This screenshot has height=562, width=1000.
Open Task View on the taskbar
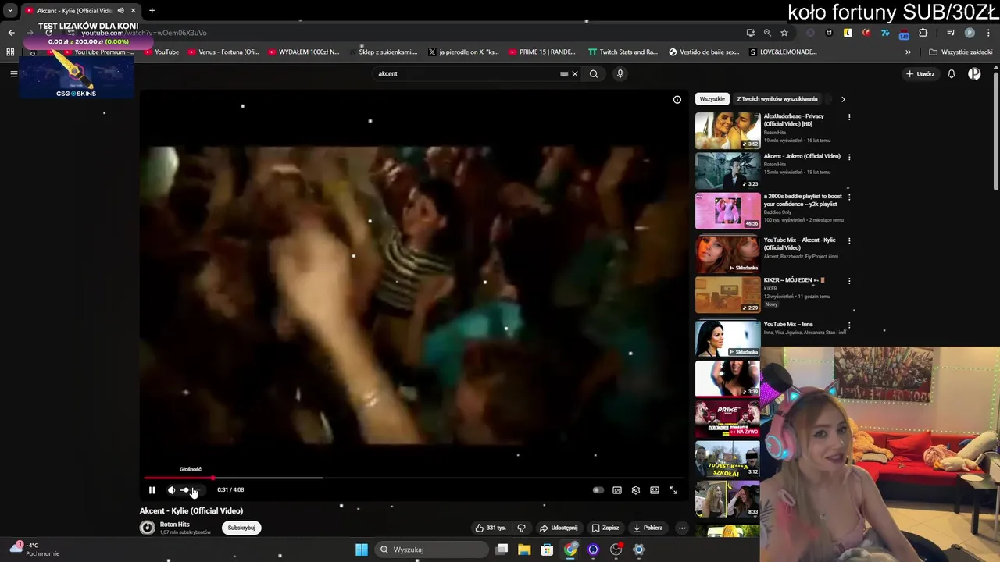[x=502, y=550]
